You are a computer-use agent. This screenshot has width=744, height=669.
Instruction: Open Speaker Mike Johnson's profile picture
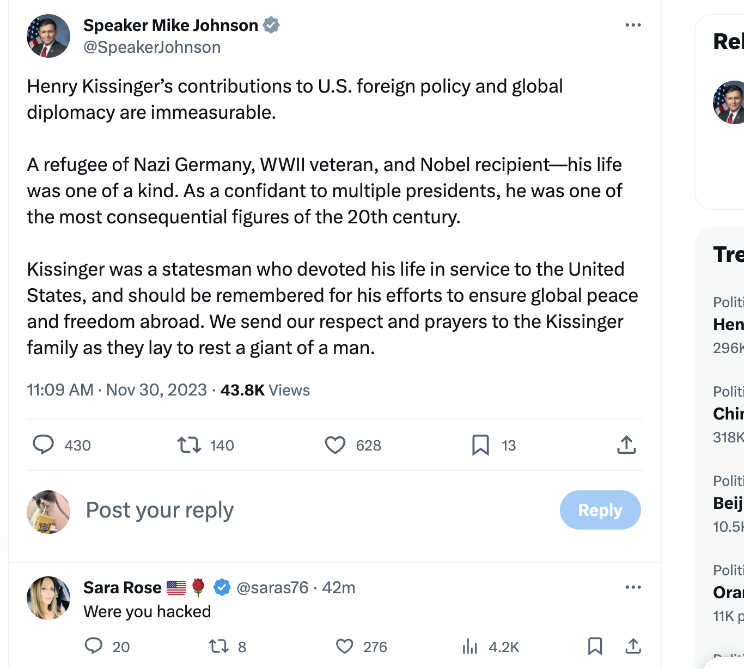pos(48,36)
